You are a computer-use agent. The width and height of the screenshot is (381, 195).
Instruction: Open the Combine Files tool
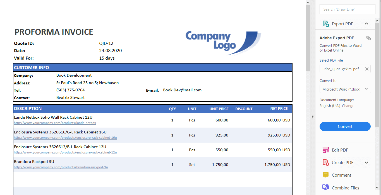(345, 187)
